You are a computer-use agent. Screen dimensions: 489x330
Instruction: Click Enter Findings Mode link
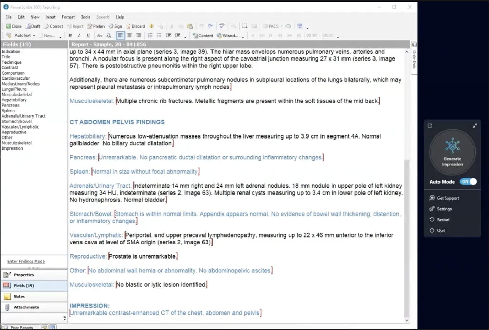point(26,261)
